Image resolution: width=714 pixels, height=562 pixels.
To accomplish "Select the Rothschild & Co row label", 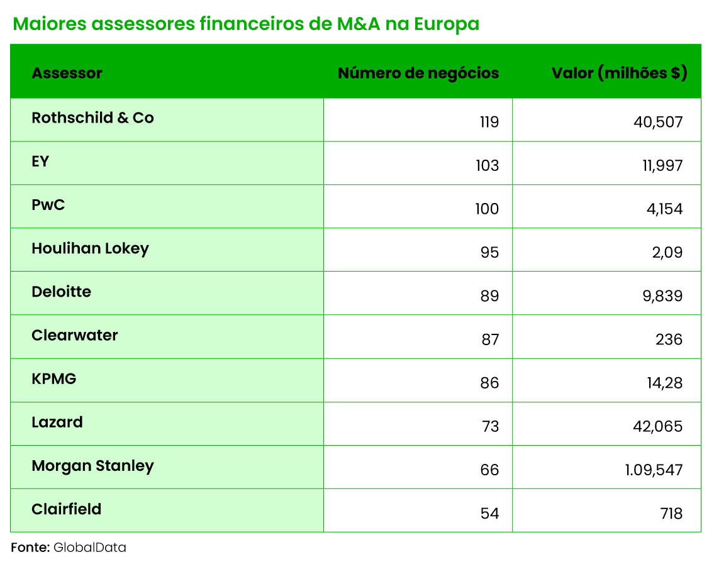I will 92,118.
